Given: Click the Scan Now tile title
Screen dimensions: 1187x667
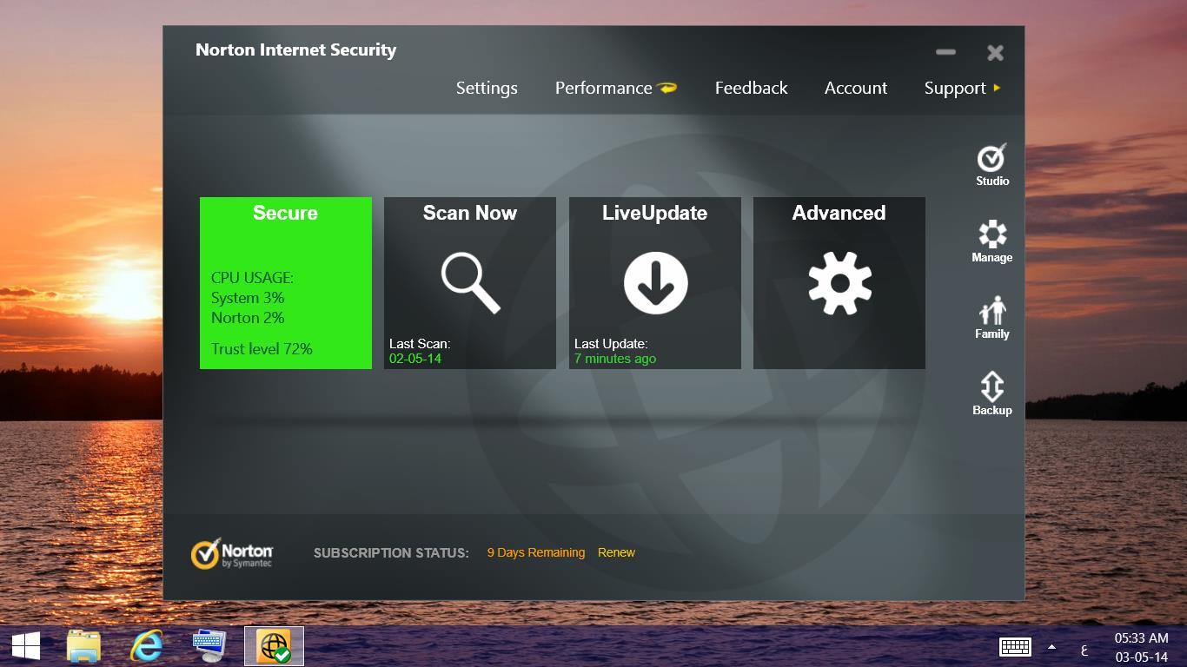Looking at the screenshot, I should point(470,213).
